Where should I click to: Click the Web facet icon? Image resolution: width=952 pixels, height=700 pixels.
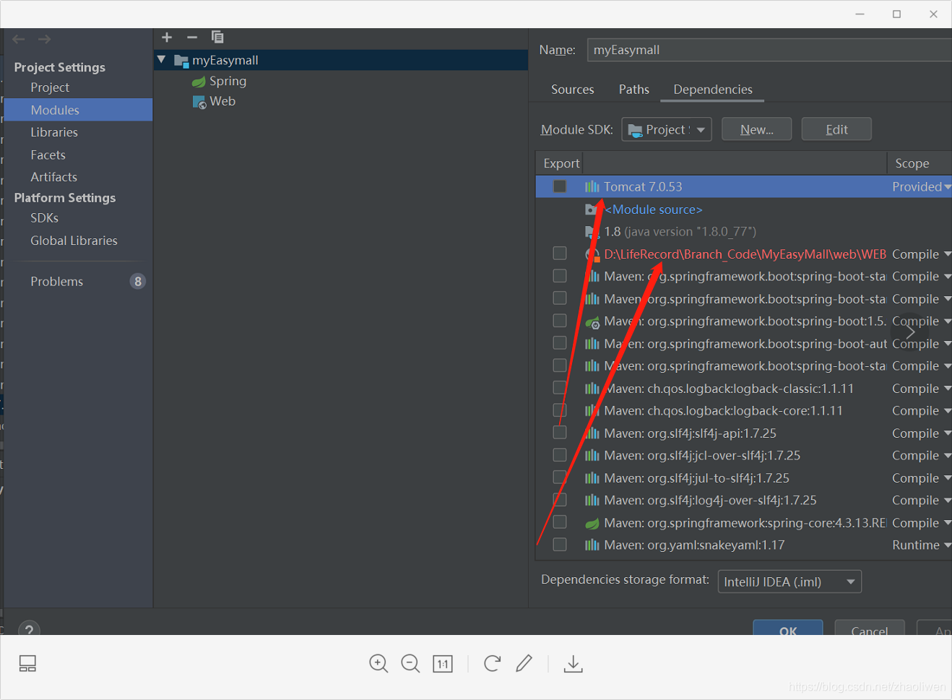tap(199, 102)
